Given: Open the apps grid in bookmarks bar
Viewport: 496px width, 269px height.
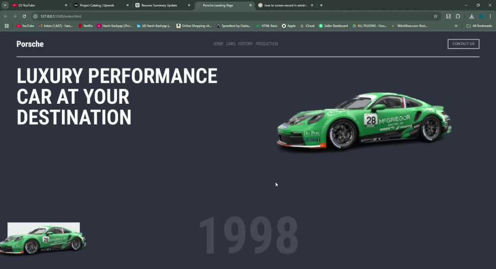Looking at the screenshot, I should pyautogui.click(x=6, y=26).
